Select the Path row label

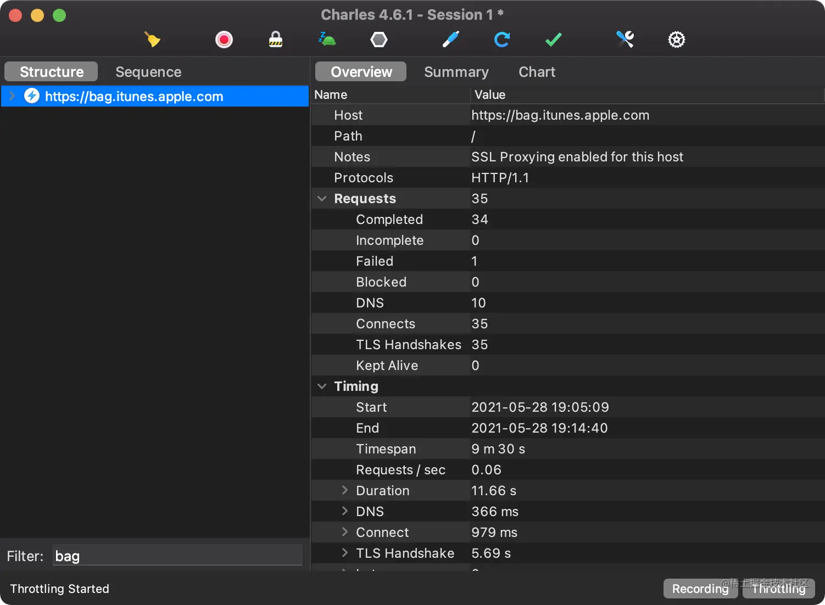point(348,136)
